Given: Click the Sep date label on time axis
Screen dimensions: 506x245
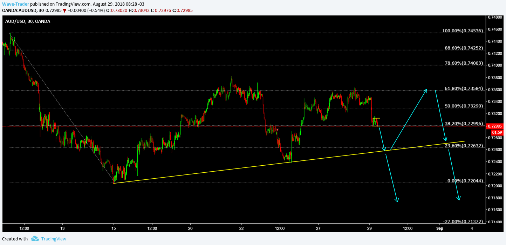Looking at the screenshot, I should pyautogui.click(x=440, y=228).
